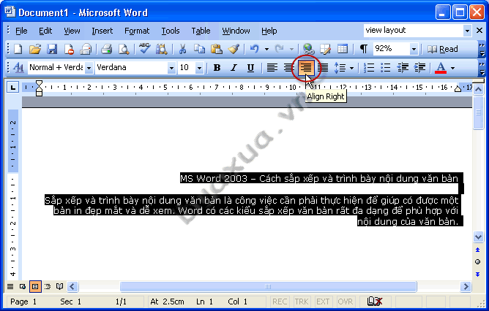Toggle Italic formatting
Viewport: 489px width, 311px height.
coord(234,67)
